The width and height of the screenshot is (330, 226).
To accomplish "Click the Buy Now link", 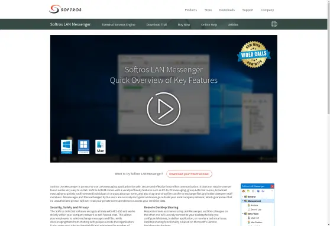I will point(184,25).
